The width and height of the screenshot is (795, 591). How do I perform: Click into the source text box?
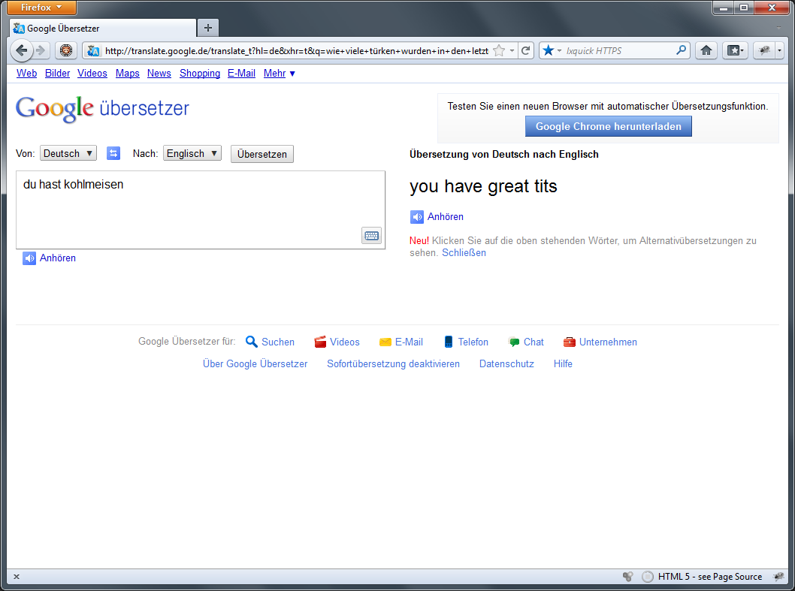pos(201,210)
